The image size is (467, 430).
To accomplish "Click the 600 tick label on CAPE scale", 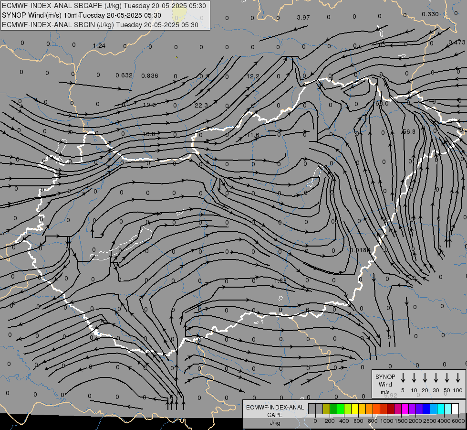I will (358, 421).
